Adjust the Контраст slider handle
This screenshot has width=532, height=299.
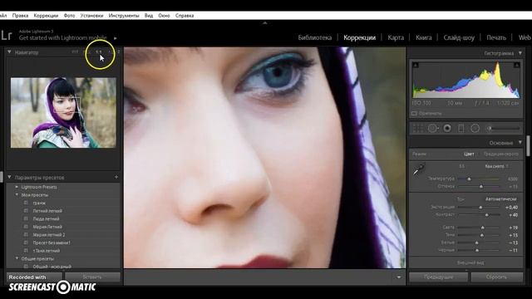(x=486, y=215)
